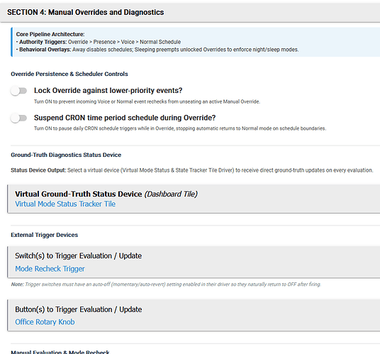Viewport: 380px width, 354px height.
Task: Open Switch(s) to Trigger Evaluation device picker
Action: coord(194,262)
